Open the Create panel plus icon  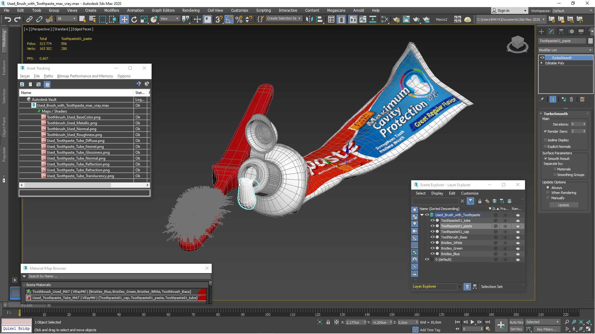(541, 31)
